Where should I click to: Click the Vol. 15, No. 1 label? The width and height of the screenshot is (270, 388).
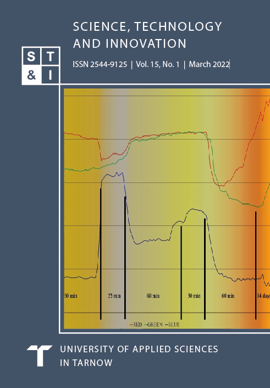157,64
